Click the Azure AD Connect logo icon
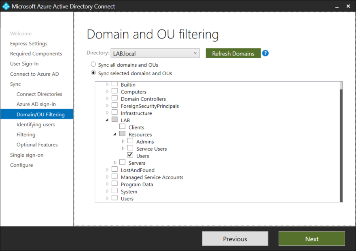Image resolution: width=356 pixels, height=251 pixels. pos(6,6)
